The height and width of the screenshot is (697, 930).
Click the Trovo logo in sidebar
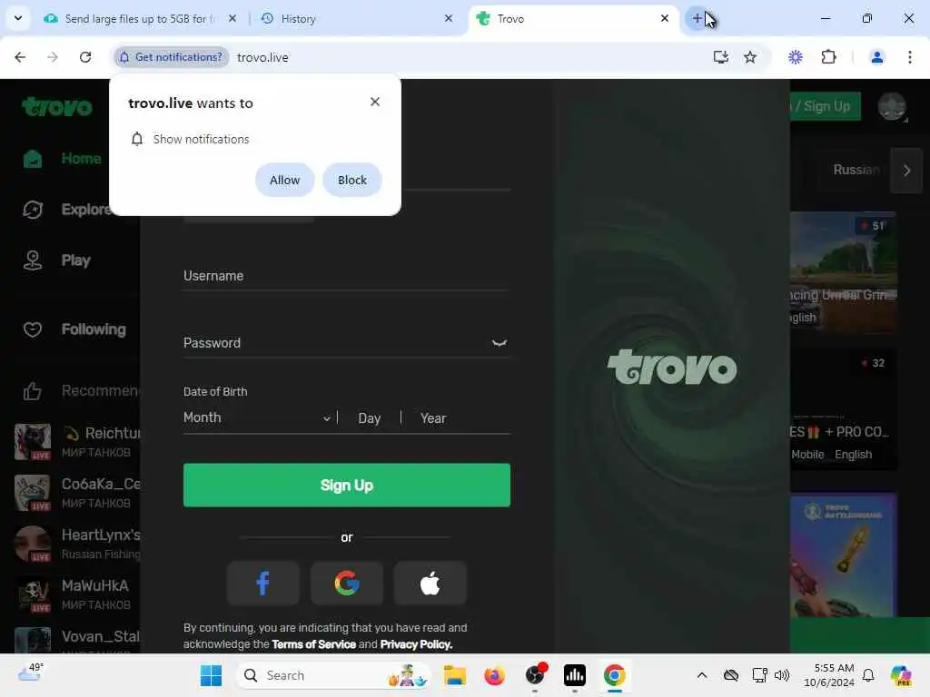point(57,107)
